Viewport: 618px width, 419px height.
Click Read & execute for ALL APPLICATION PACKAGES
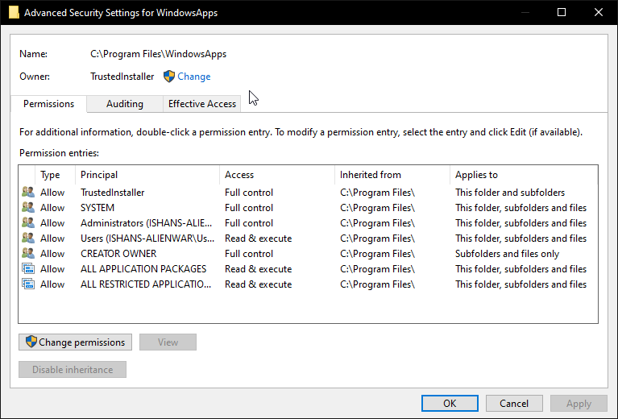point(258,269)
